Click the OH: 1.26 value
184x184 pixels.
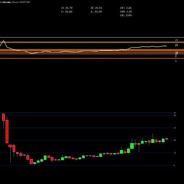coord(126,12)
